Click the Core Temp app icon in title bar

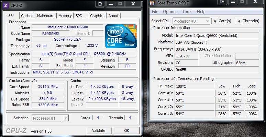tap(153, 3)
